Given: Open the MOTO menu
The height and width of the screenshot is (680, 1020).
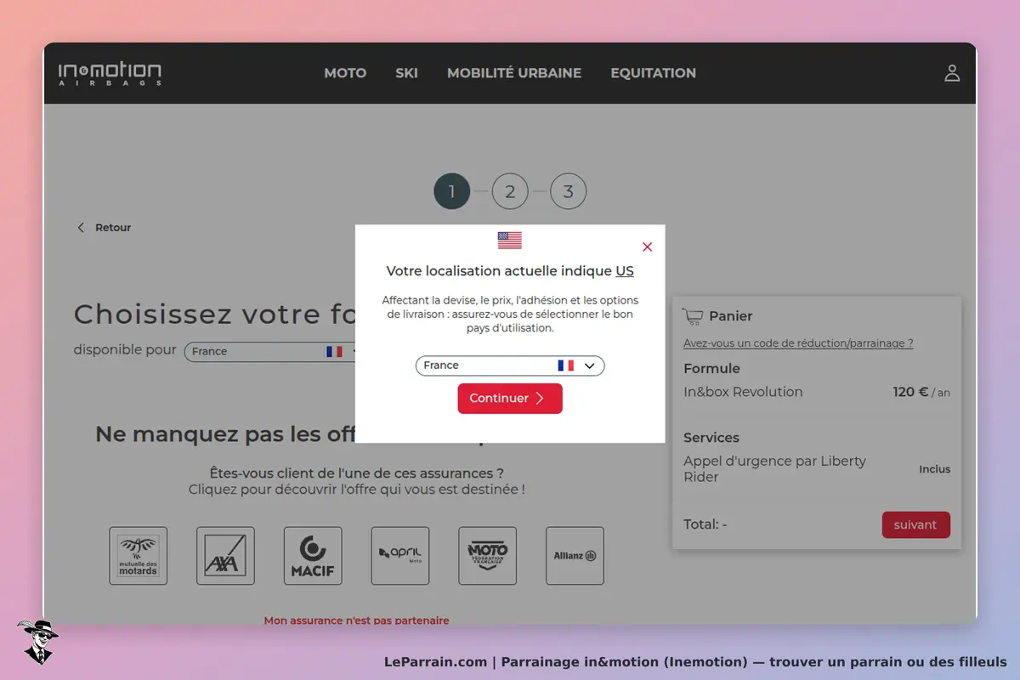Looking at the screenshot, I should 345,73.
